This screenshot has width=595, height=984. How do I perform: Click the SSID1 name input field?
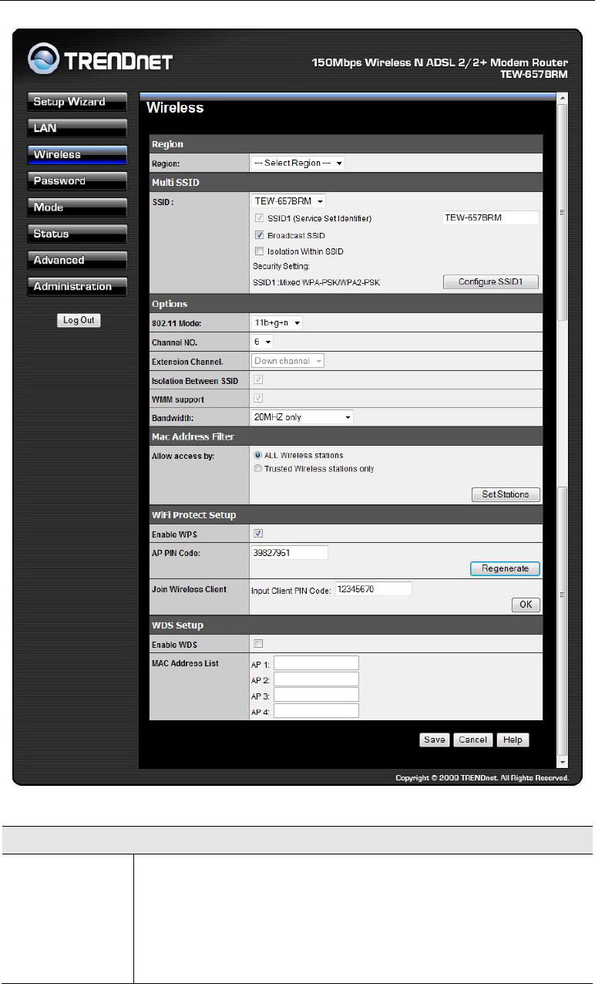point(490,218)
